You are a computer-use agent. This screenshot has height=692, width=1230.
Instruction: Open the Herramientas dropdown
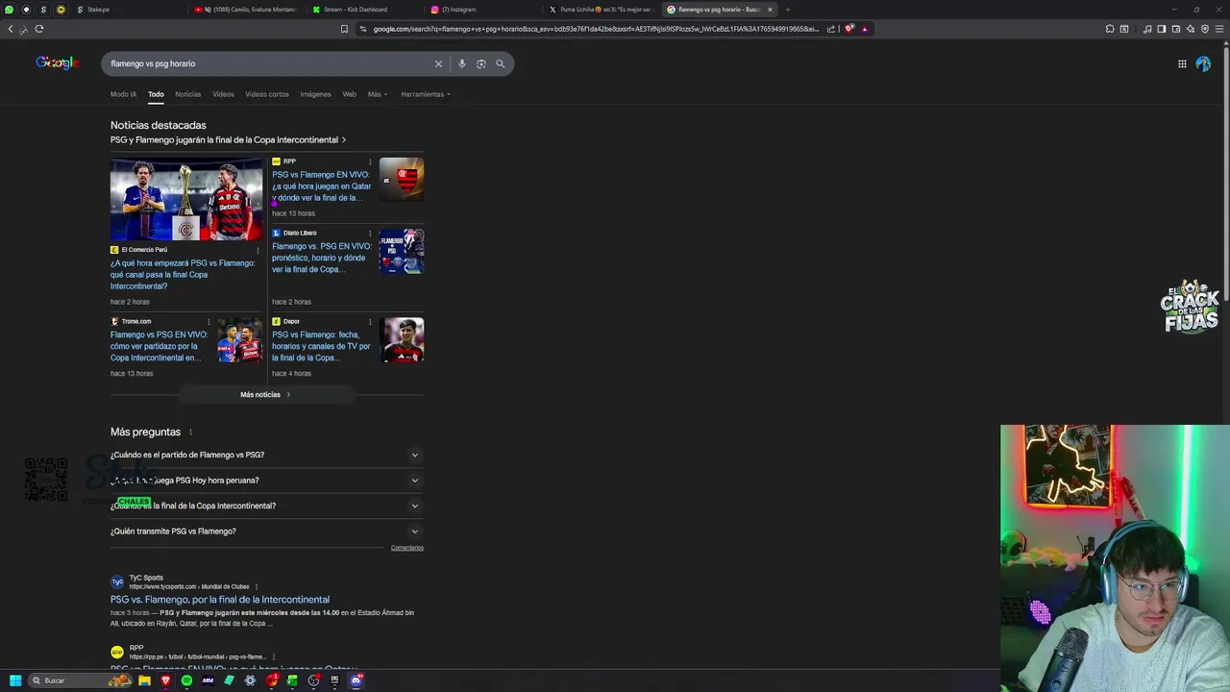pyautogui.click(x=426, y=94)
